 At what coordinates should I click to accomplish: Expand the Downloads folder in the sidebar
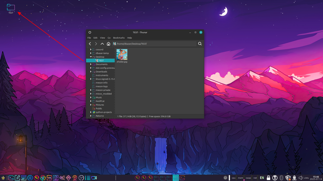[x=91, y=71]
